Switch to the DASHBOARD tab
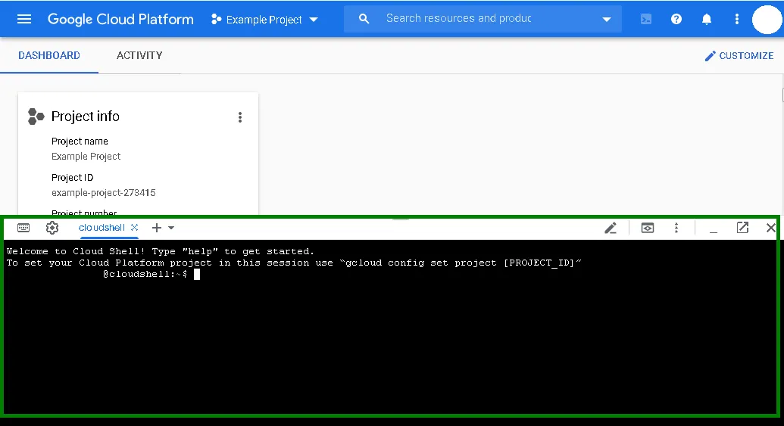 (49, 55)
